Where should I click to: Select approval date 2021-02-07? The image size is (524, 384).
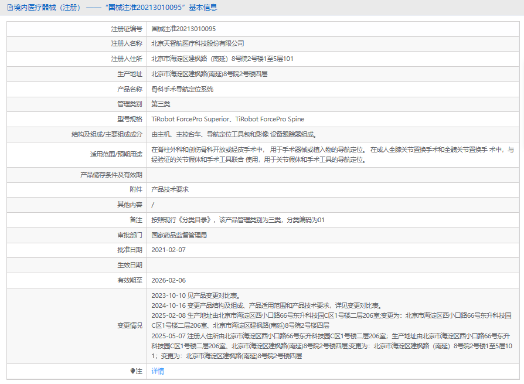point(168,250)
